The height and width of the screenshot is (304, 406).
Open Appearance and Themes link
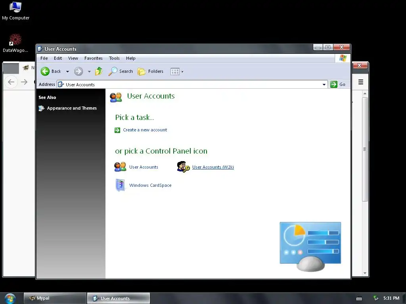click(x=72, y=108)
